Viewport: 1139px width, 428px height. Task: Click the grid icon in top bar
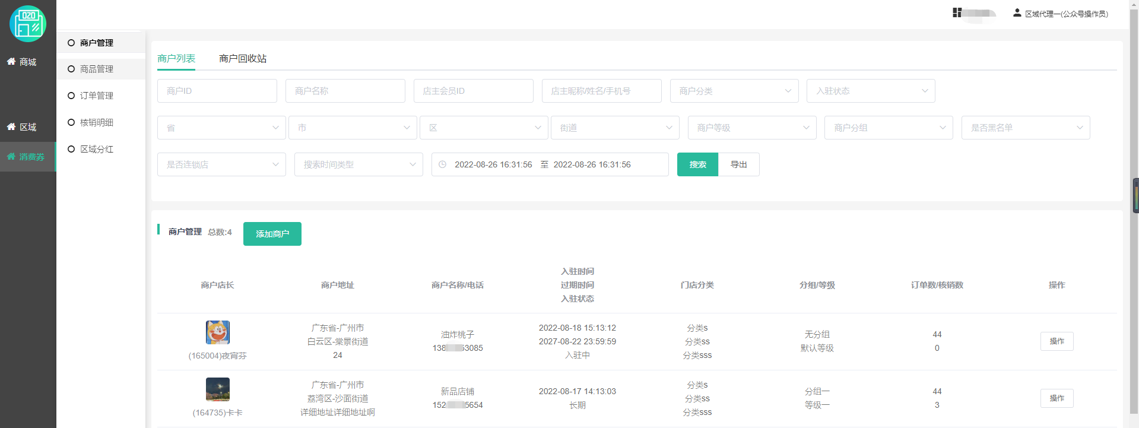click(x=957, y=12)
